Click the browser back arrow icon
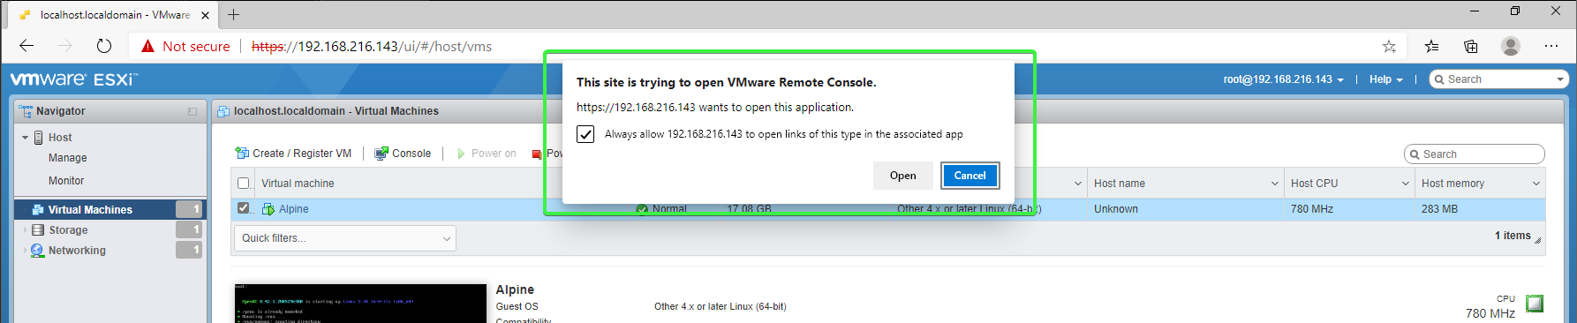 click(x=26, y=46)
